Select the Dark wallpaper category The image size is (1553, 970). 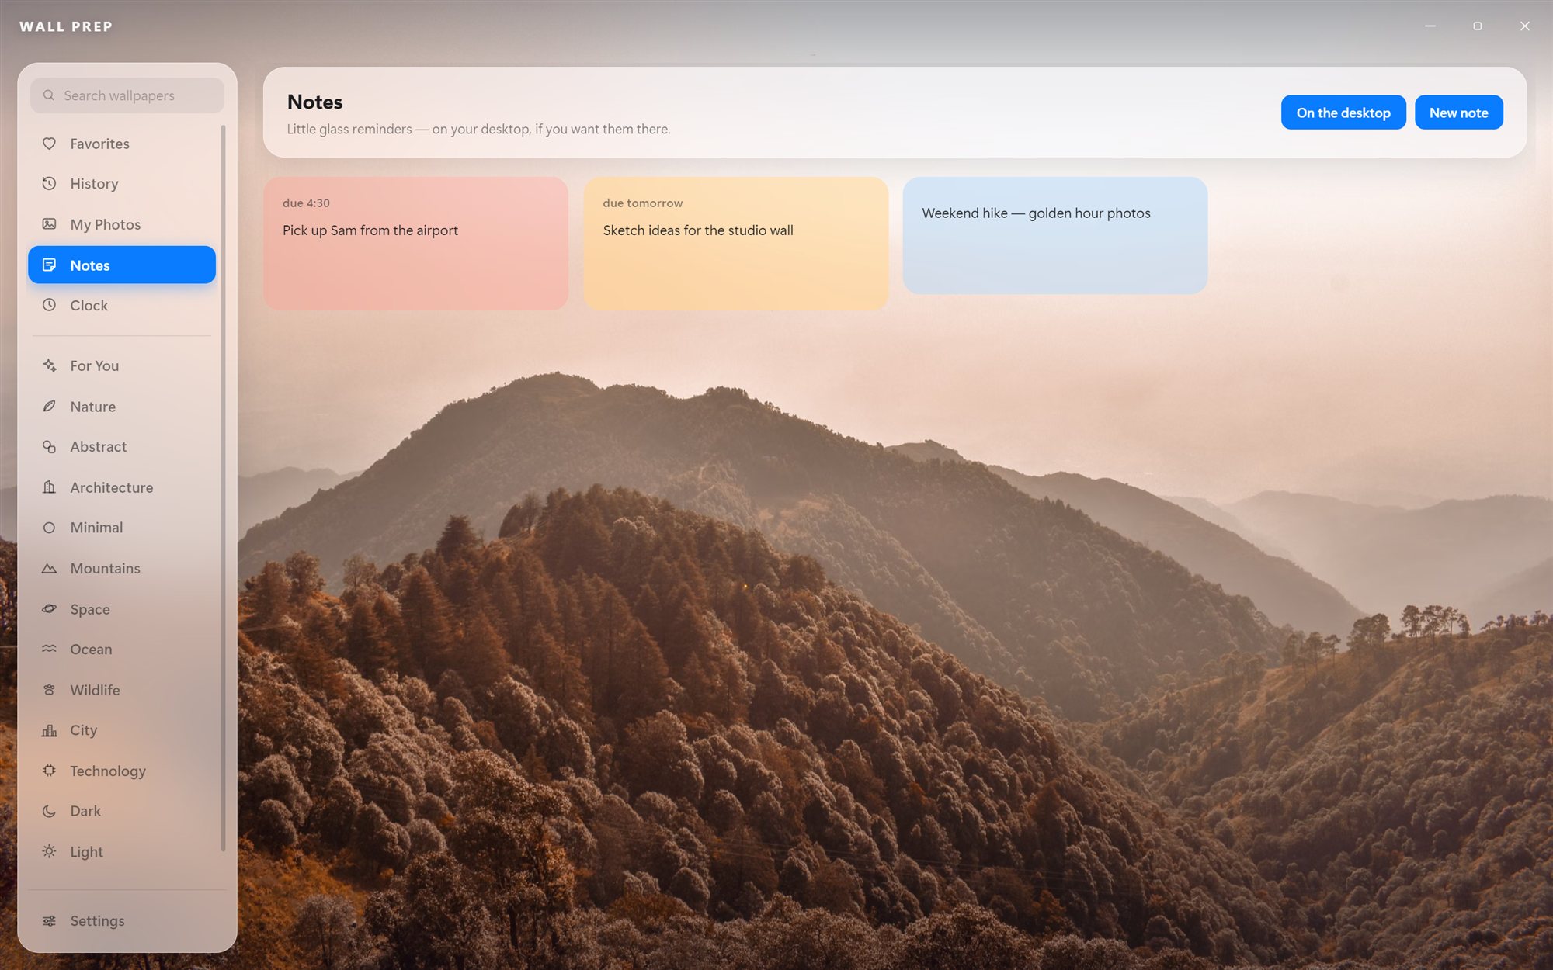click(x=122, y=811)
